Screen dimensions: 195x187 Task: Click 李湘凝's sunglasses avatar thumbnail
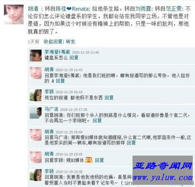(35, 56)
